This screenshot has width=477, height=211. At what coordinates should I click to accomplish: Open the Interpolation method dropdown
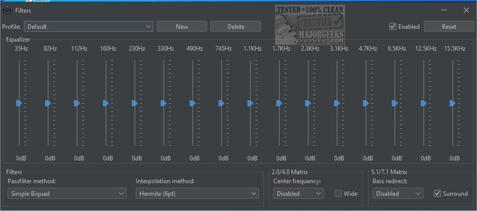[x=197, y=193]
